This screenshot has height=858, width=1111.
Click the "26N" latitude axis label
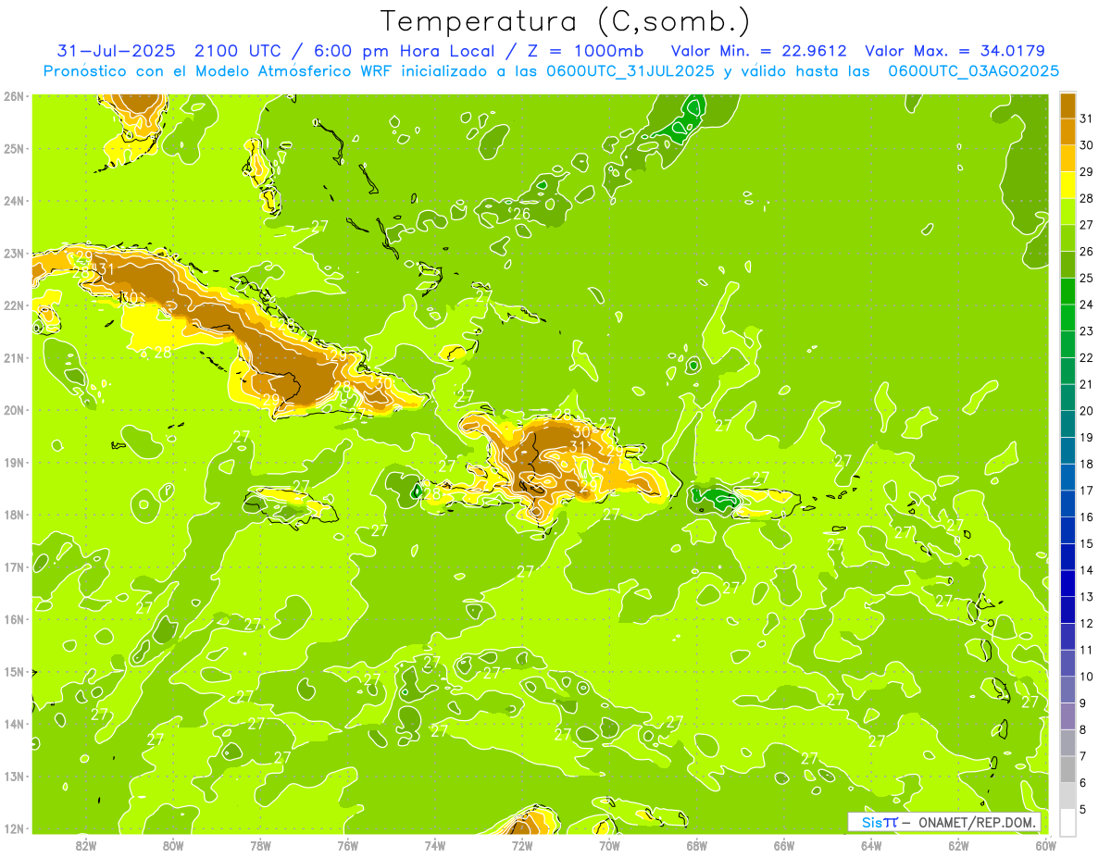coord(13,96)
